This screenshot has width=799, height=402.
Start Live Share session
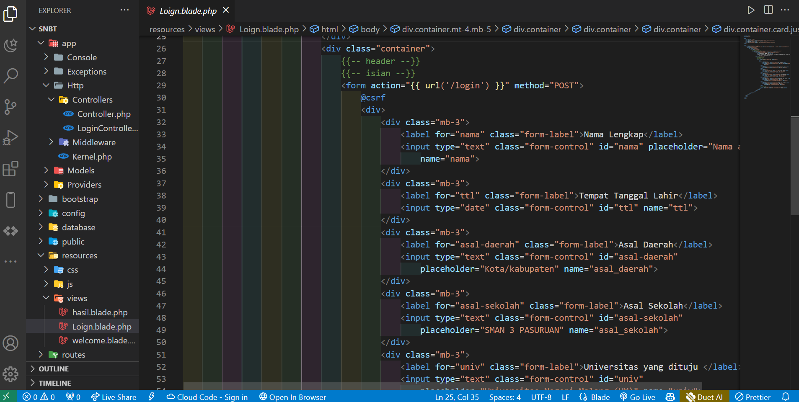pyautogui.click(x=114, y=397)
